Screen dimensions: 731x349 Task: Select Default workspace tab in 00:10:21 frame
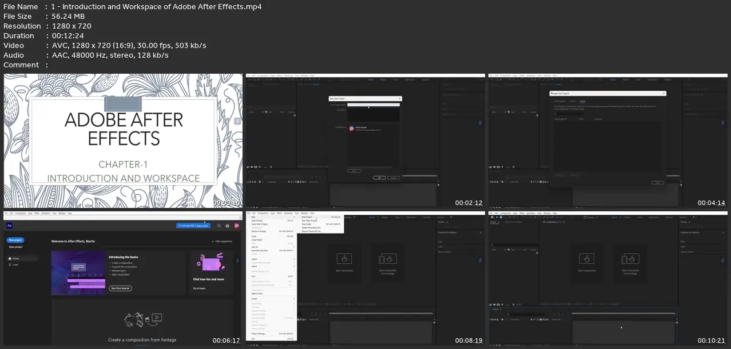614,217
